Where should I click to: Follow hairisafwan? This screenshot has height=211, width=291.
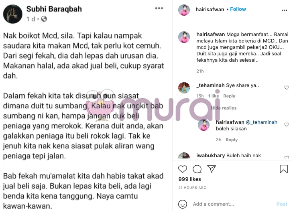point(238,9)
